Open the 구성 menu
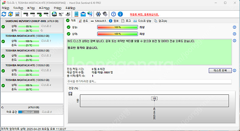Viewport: 240px width, 131px height. (x=57, y=8)
